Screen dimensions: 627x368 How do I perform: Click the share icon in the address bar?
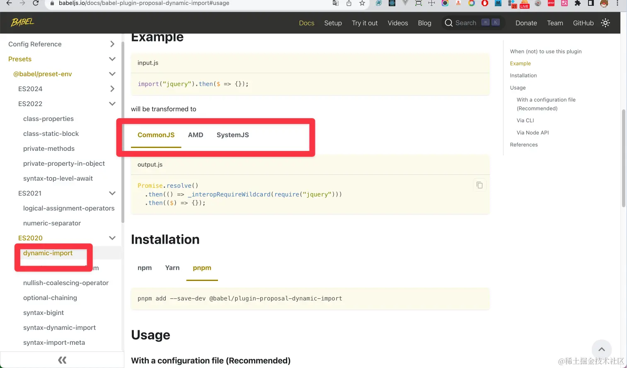[x=349, y=3]
